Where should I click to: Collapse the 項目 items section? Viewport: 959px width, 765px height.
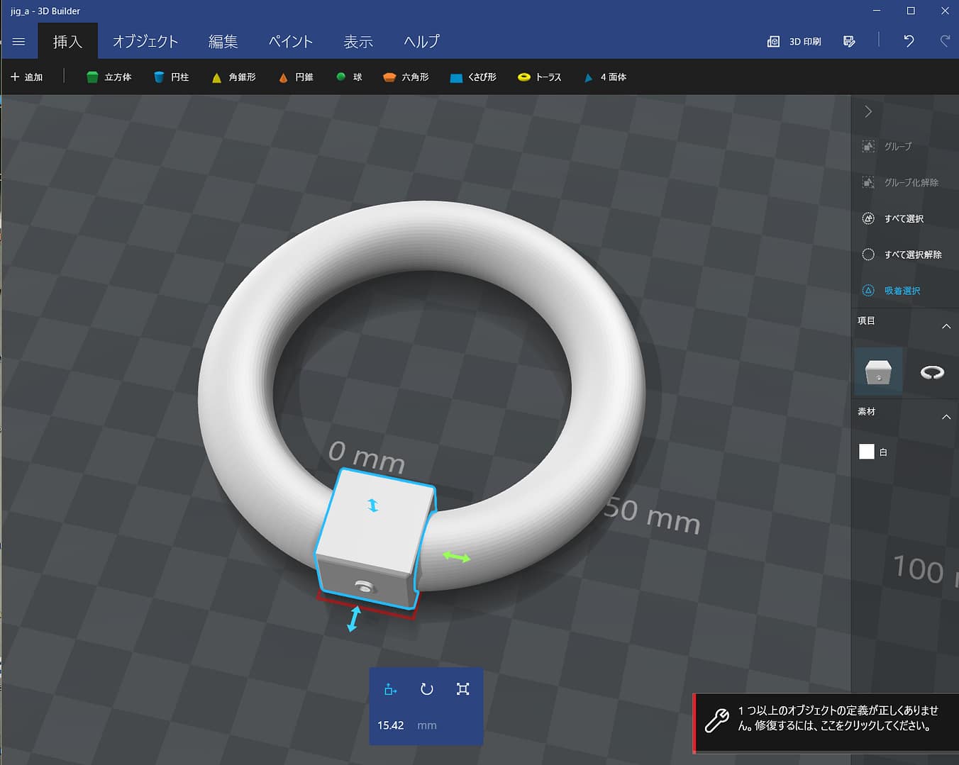(x=946, y=326)
